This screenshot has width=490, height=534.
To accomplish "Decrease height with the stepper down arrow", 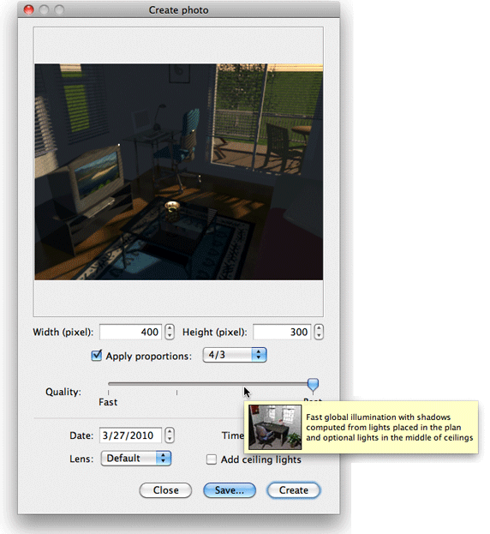I will point(319,336).
